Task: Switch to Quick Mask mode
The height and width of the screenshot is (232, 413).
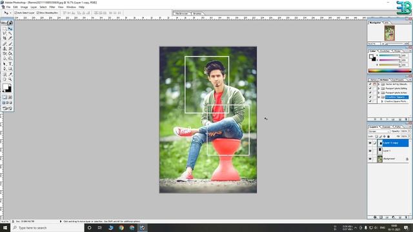Action: [10, 97]
